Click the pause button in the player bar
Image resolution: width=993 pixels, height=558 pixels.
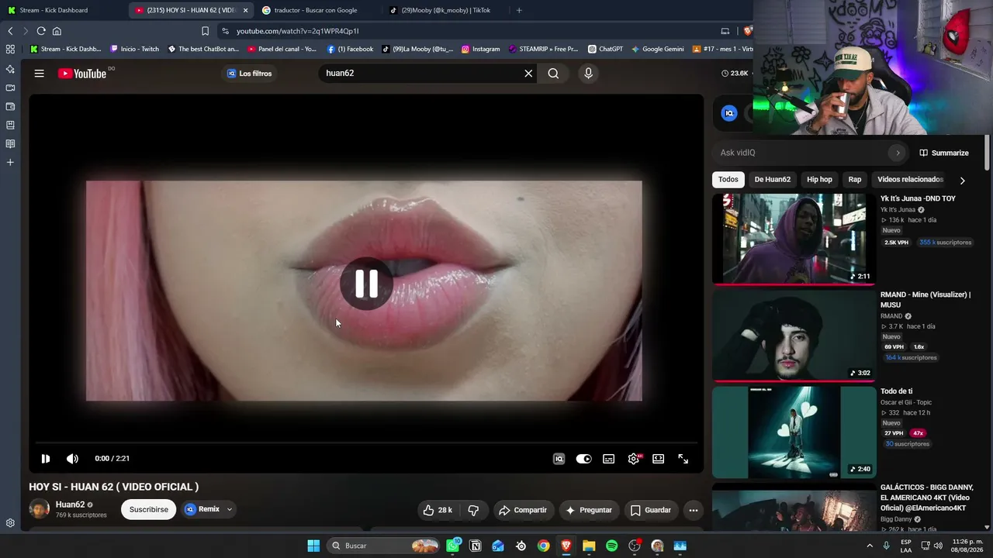[46, 459]
